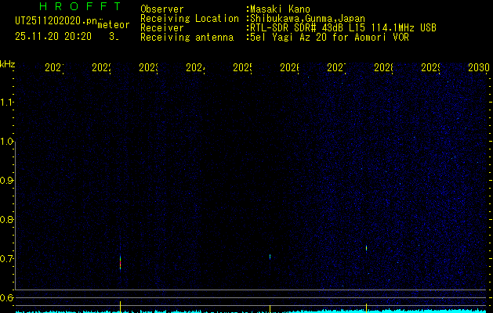Click the 'Observer' field label
This screenshot has height=313, width=493.
pos(162,9)
